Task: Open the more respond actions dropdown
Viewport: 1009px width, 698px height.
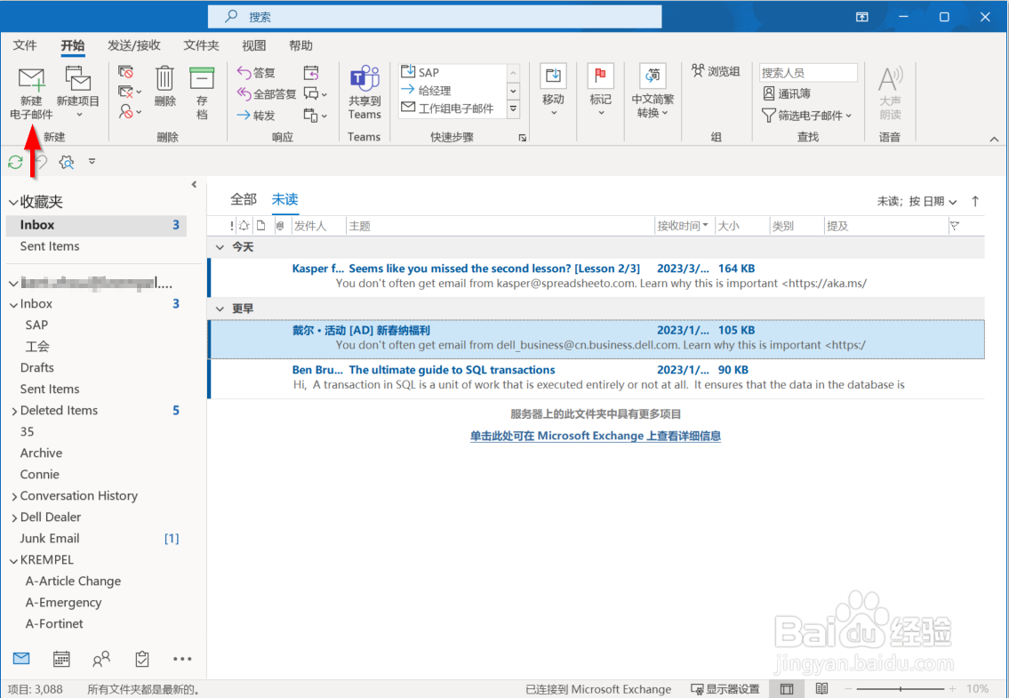Action: pyautogui.click(x=316, y=116)
